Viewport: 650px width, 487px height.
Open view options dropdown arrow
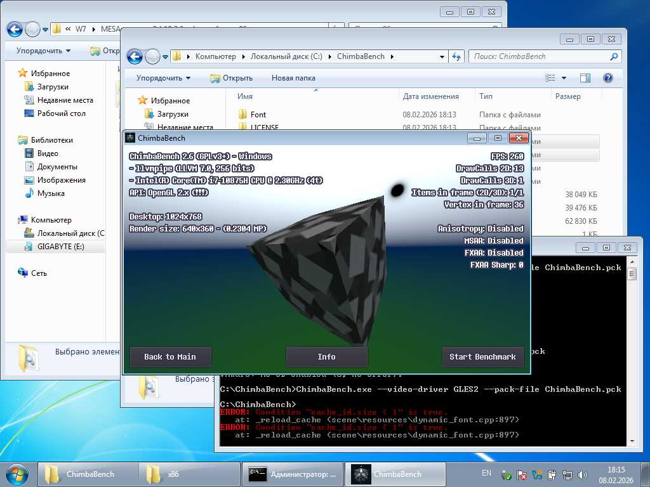564,78
